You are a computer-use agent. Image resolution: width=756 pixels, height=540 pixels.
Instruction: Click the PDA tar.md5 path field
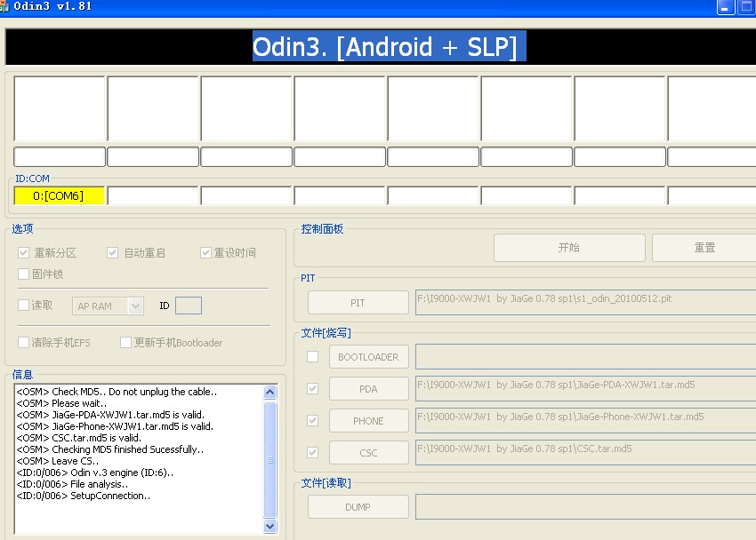pyautogui.click(x=585, y=388)
